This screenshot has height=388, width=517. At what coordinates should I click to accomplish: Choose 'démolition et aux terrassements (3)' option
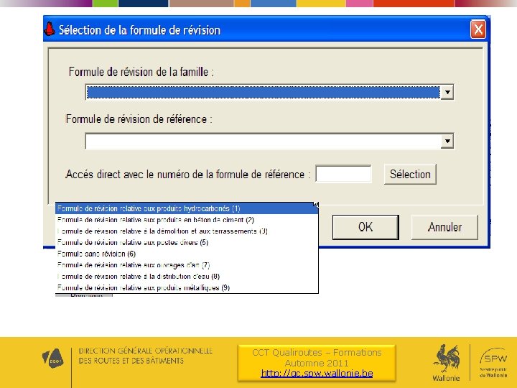pos(187,231)
